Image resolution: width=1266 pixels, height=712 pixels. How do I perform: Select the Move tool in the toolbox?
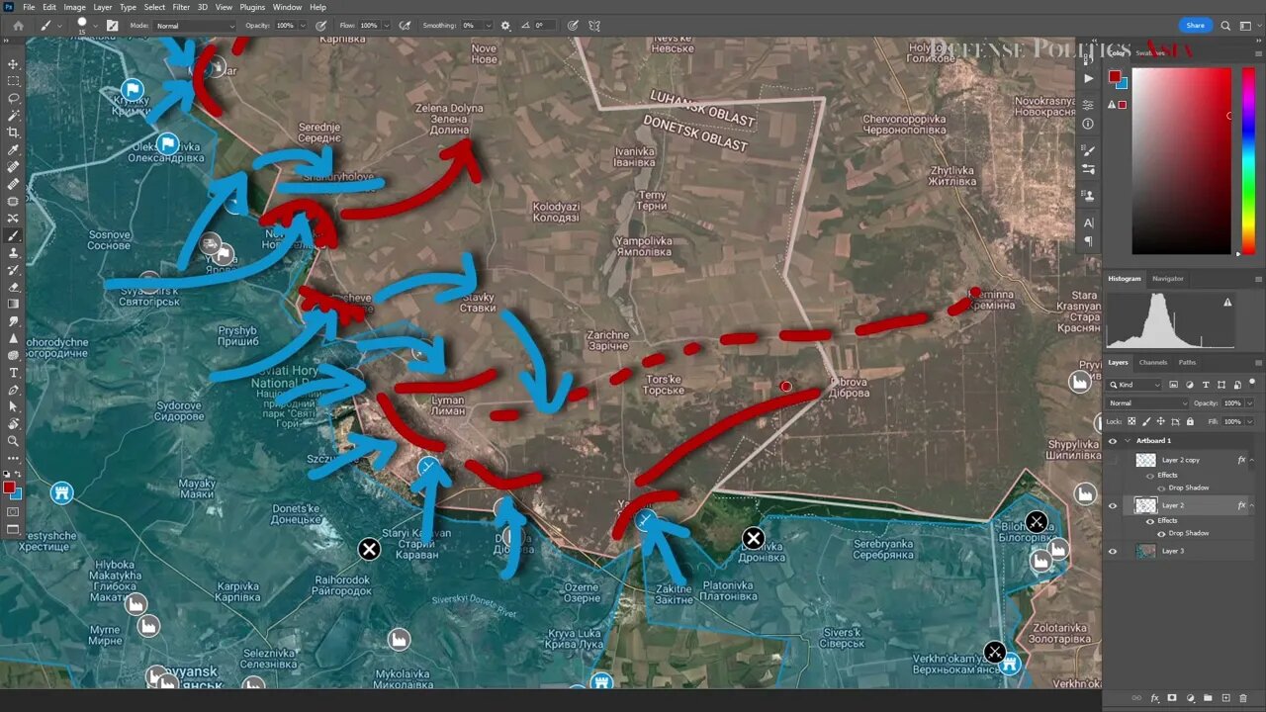coord(13,64)
